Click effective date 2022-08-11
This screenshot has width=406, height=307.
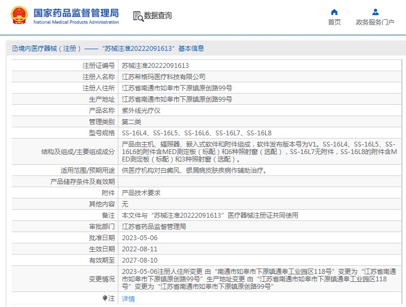click(140, 249)
